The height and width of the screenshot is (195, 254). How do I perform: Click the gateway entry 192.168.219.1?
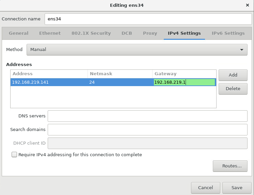click(184, 82)
